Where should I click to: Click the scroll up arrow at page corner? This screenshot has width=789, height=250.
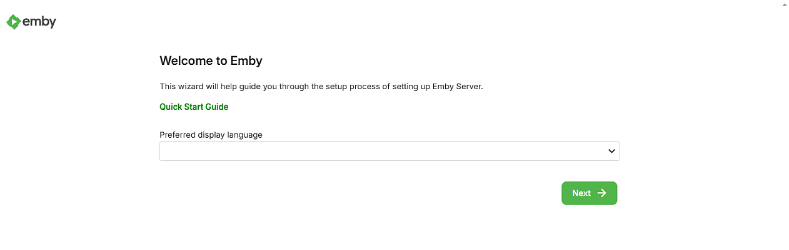click(x=784, y=3)
